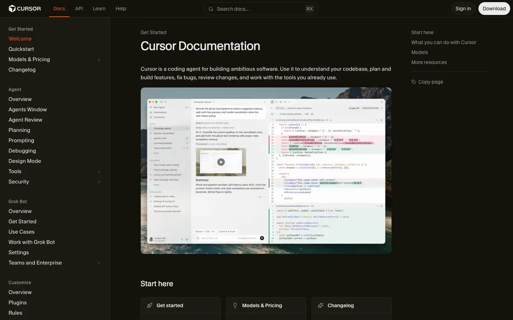
Task: Open Changelog in the sidebar
Action: [x=22, y=70]
